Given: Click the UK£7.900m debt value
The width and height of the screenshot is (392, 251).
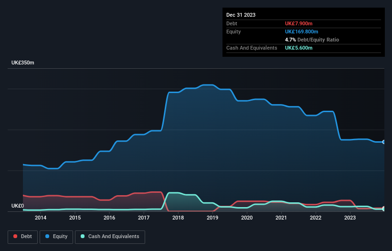Looking at the screenshot, I should 299,23.
